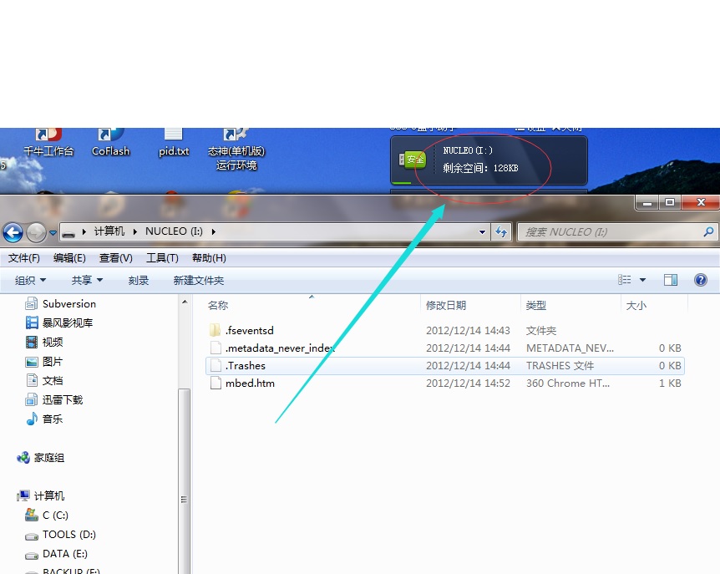Open the 帮助(H) menu
Screen dimensions: 720x574
point(209,258)
